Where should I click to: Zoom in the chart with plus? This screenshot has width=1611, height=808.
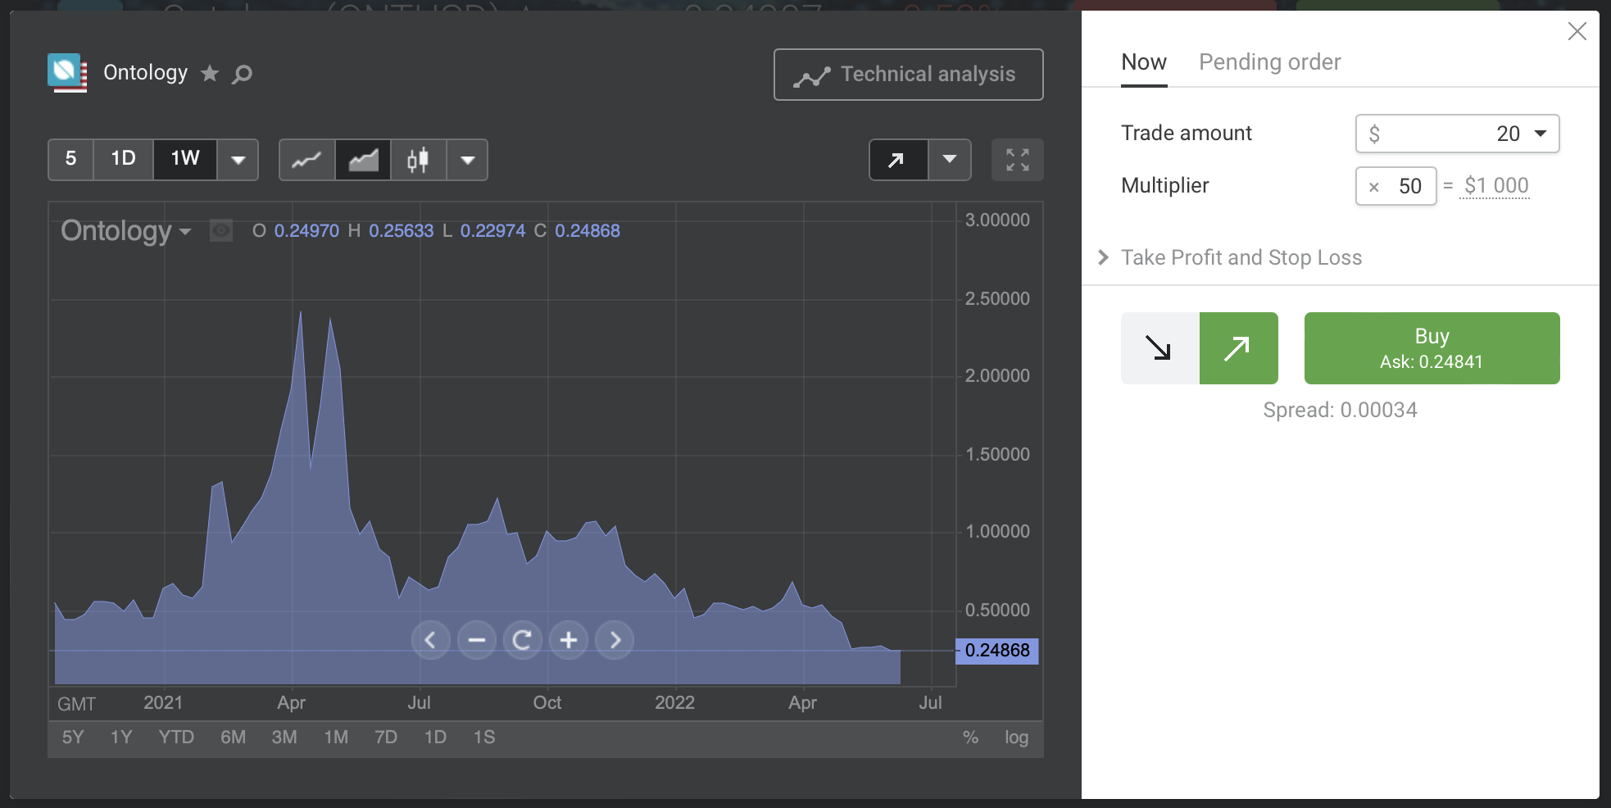coord(569,640)
